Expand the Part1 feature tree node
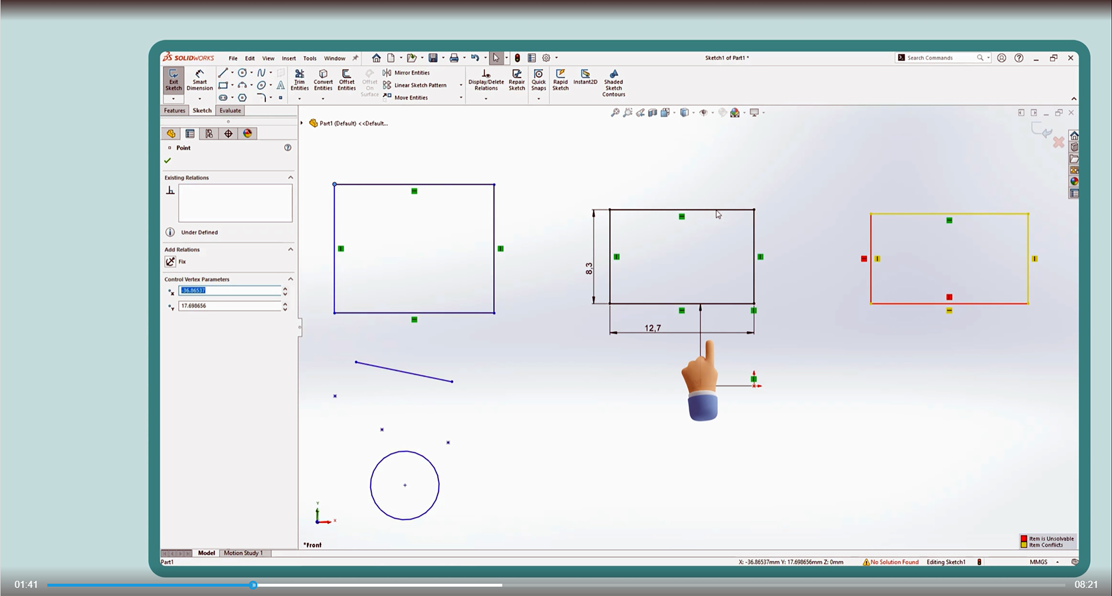The height and width of the screenshot is (596, 1112). (302, 123)
